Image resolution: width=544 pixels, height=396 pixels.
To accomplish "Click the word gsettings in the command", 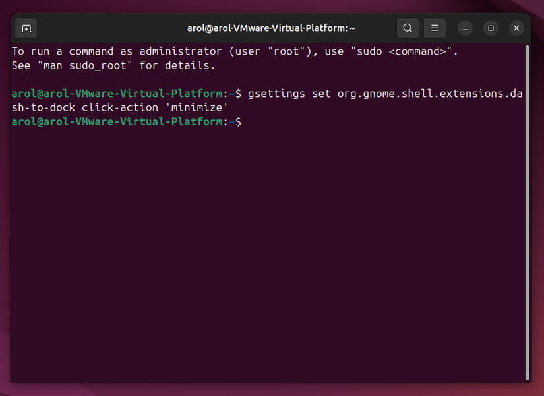I will [x=276, y=94].
